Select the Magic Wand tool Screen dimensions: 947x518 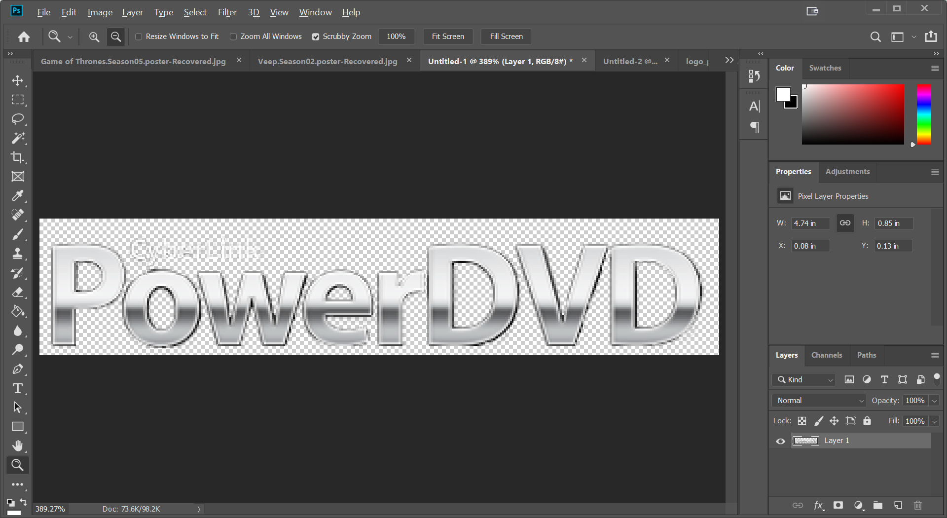pyautogui.click(x=18, y=138)
